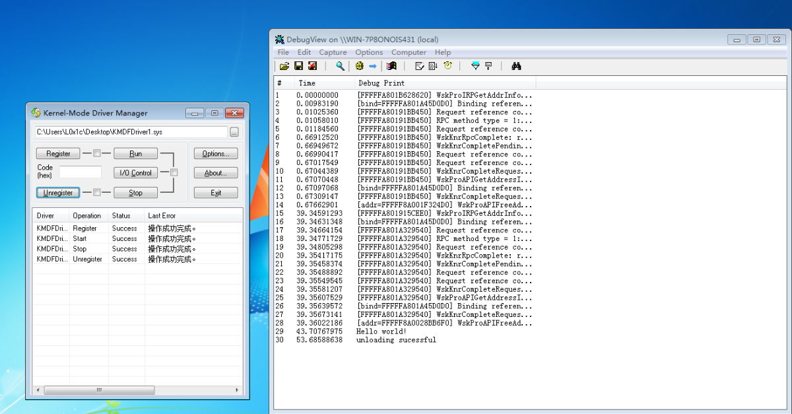Open the Options menu in DebugView
The height and width of the screenshot is (414, 792).
(x=369, y=52)
